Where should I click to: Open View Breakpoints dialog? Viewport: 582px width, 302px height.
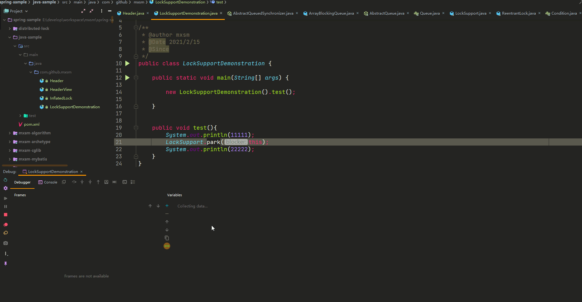(6, 225)
